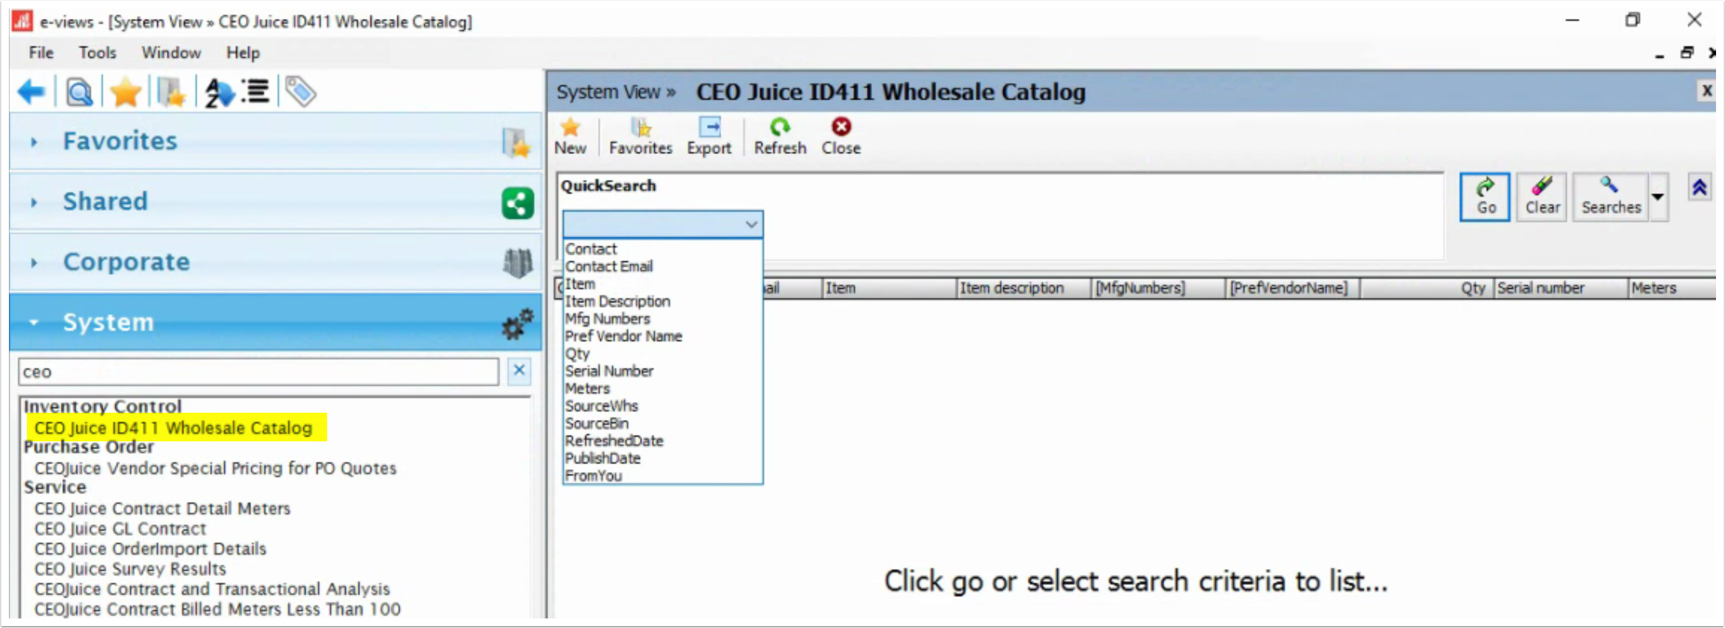Select PublishDate in dropdown list
Viewport: 1725px width, 628px height.
coord(663,458)
